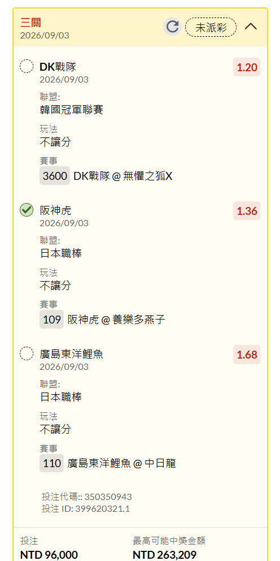Click the bet code 350350943
Screen dimensions: 280x561
(x=108, y=497)
